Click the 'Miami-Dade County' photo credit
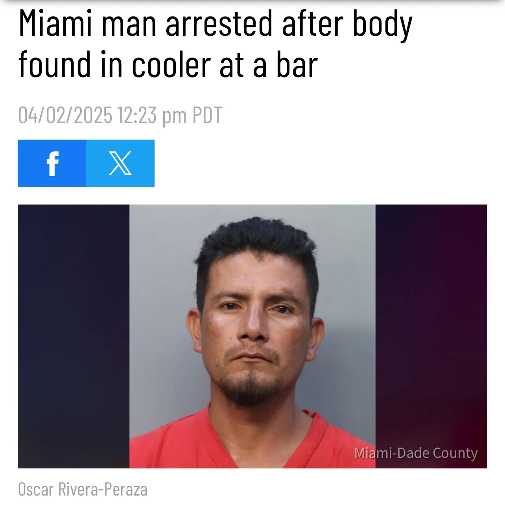505x505 pixels. (416, 453)
